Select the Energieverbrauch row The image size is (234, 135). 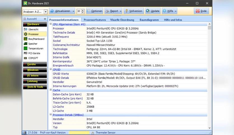[130, 66]
